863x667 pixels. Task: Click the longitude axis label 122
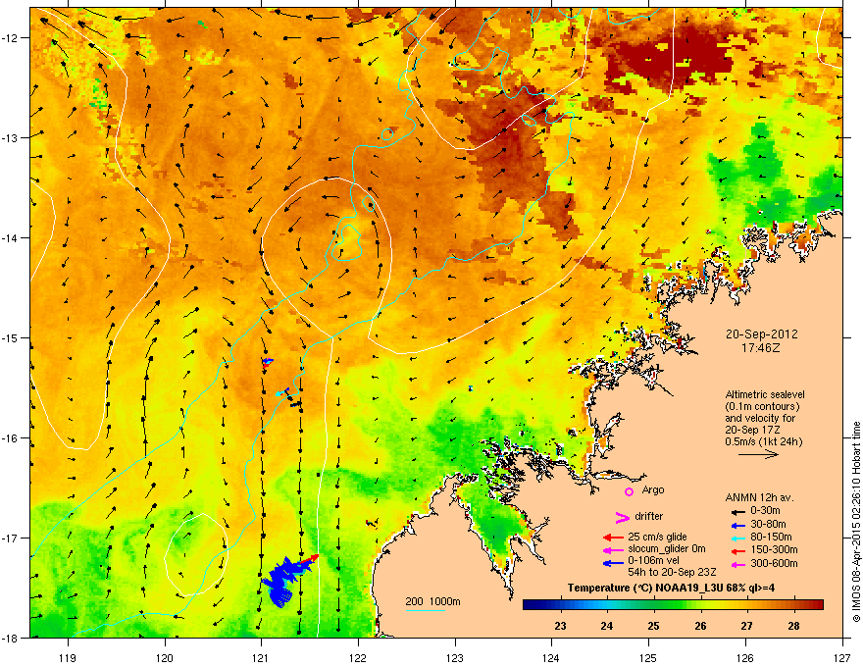358,657
